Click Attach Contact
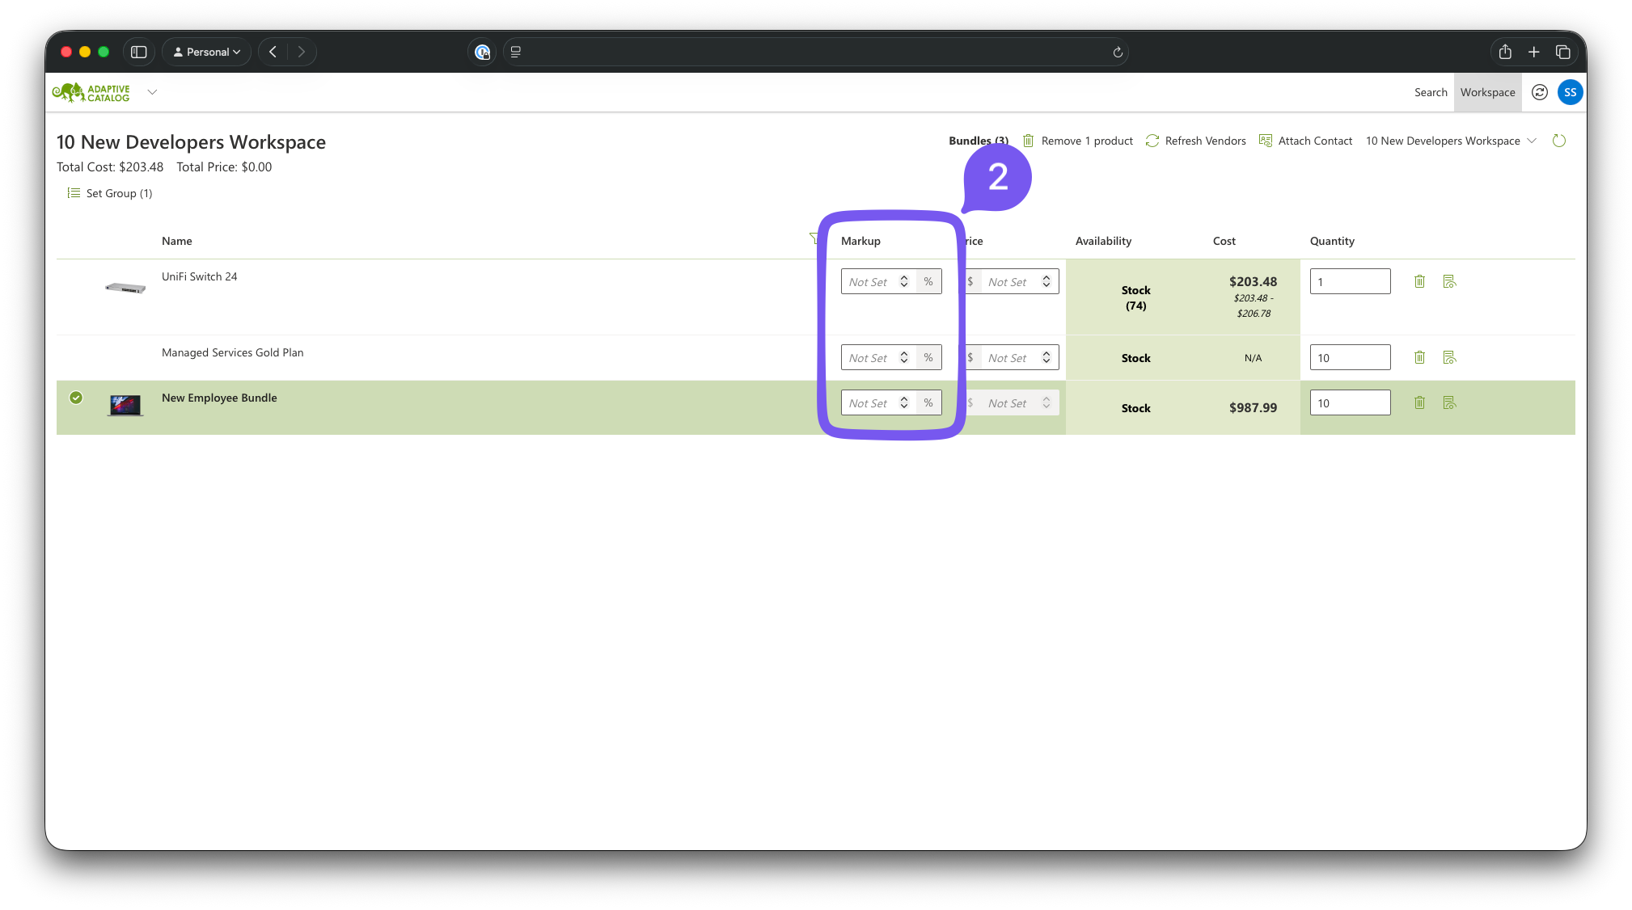Image resolution: width=1632 pixels, height=910 pixels. point(1305,141)
